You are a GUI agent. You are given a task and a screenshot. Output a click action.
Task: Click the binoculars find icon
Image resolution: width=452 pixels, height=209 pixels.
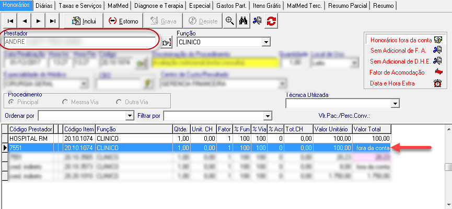pyautogui.click(x=244, y=21)
